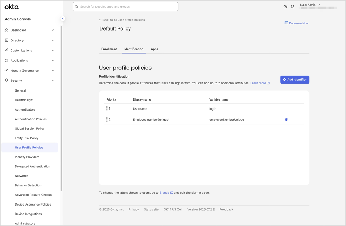
Task: Click the Employee number(unique) display name
Action: (151, 120)
